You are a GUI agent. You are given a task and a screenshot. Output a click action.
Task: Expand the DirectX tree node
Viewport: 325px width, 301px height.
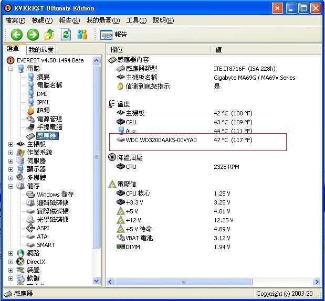pos(11,262)
